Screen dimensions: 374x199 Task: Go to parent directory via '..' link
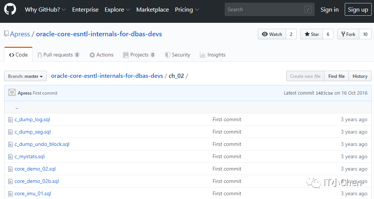pyautogui.click(x=17, y=108)
